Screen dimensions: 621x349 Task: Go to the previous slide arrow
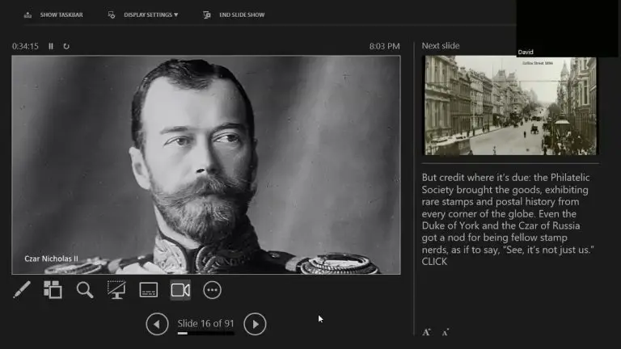(x=157, y=324)
